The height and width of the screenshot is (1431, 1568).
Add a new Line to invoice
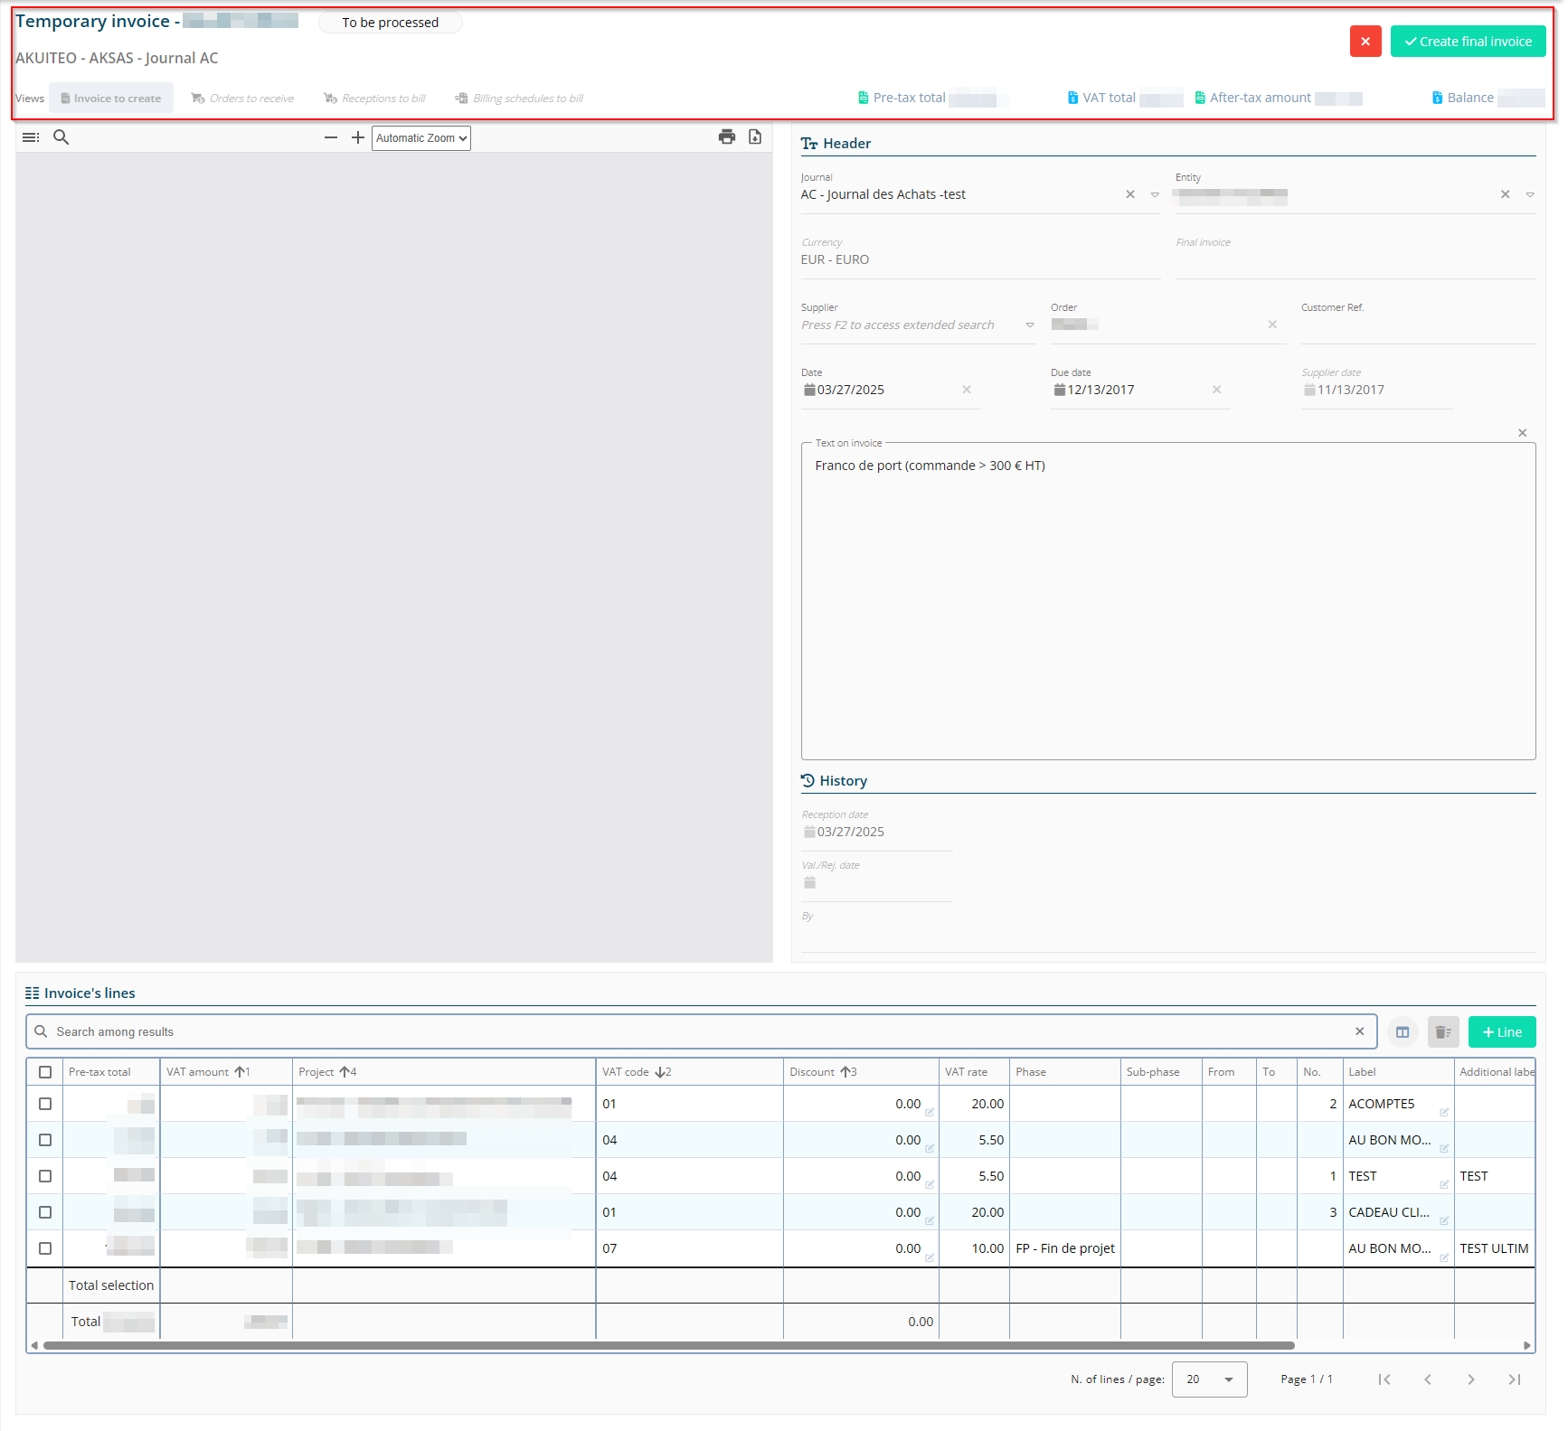(x=1501, y=1032)
